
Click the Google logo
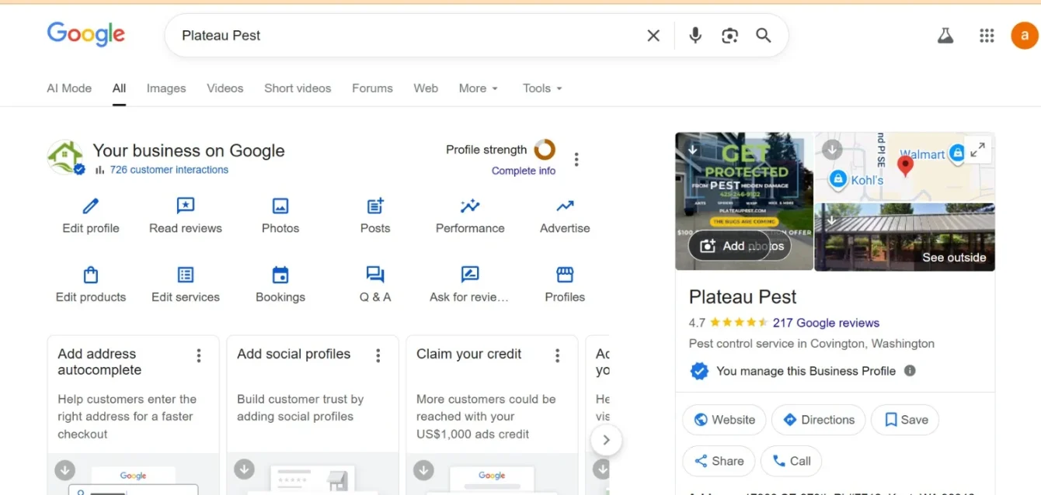(86, 34)
